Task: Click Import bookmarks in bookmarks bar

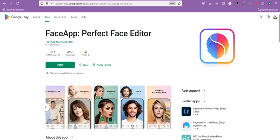Action: tap(14, 10)
